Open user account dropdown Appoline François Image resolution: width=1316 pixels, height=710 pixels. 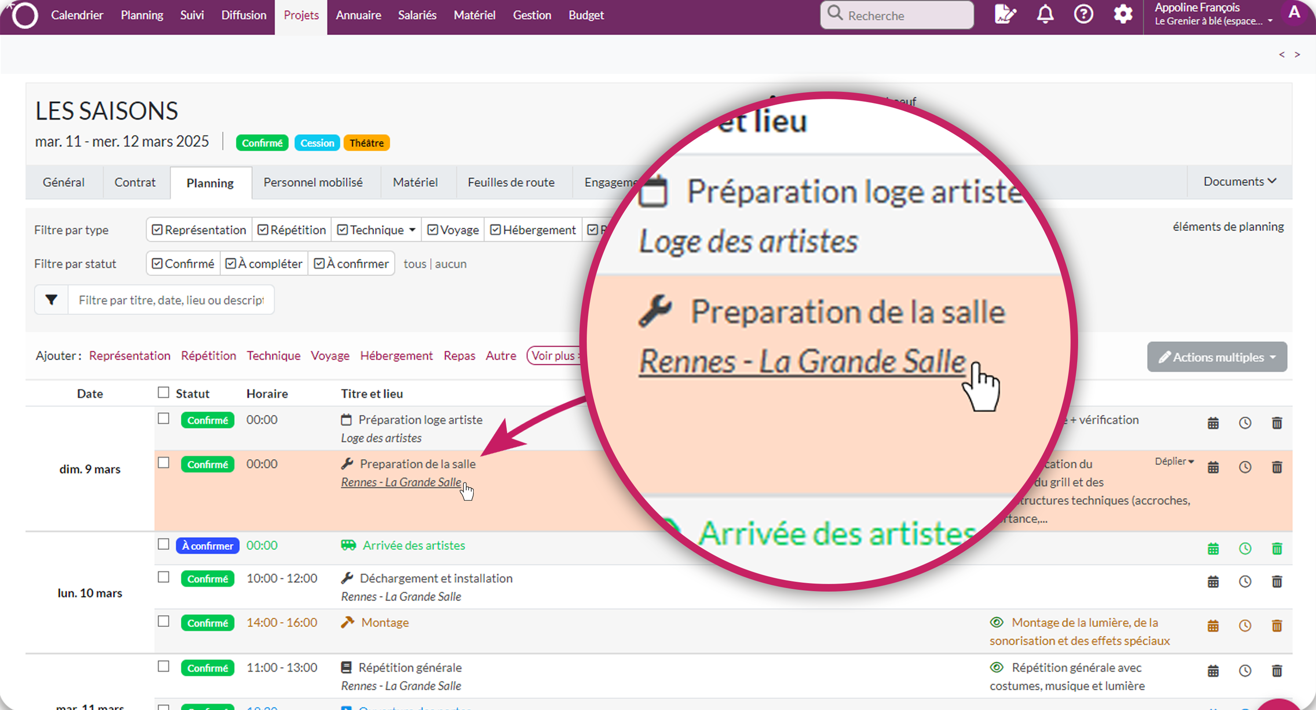coord(1214,14)
